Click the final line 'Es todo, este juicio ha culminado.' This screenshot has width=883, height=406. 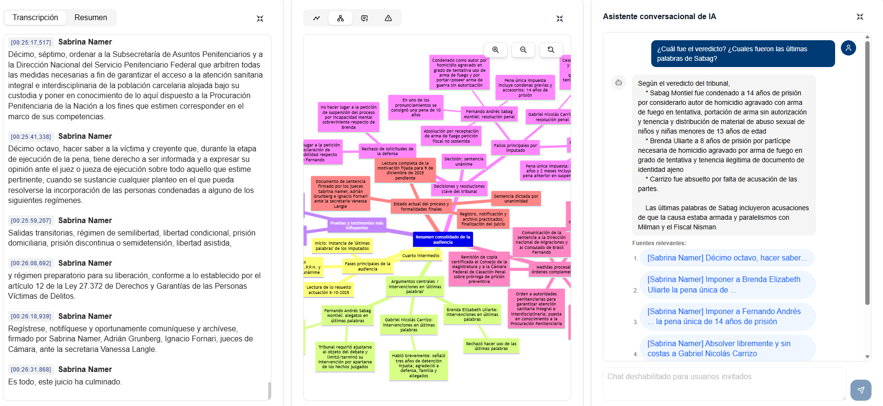pyautogui.click(x=65, y=382)
